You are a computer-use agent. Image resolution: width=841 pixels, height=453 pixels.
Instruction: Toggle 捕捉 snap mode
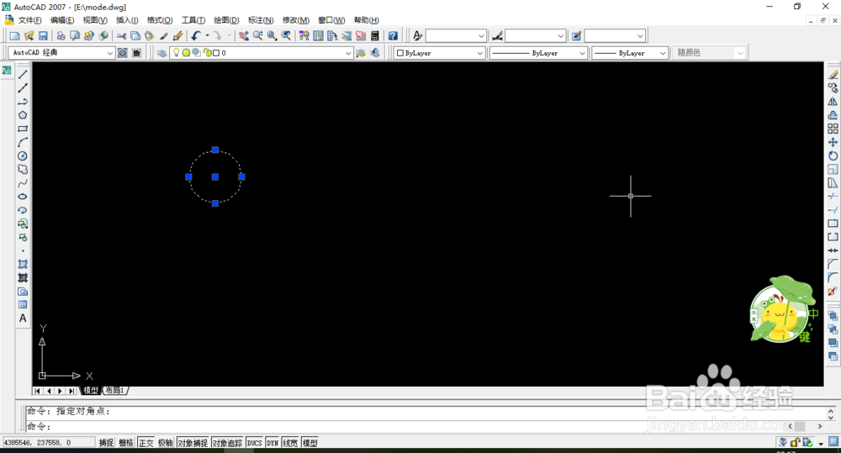[x=106, y=443]
